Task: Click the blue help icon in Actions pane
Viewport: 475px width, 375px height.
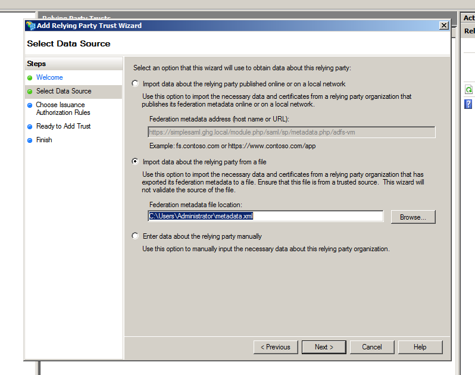Action: tap(469, 104)
